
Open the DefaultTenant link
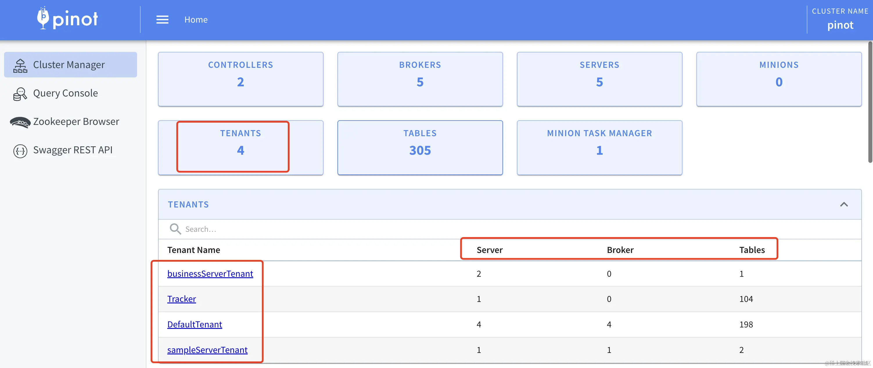point(195,324)
